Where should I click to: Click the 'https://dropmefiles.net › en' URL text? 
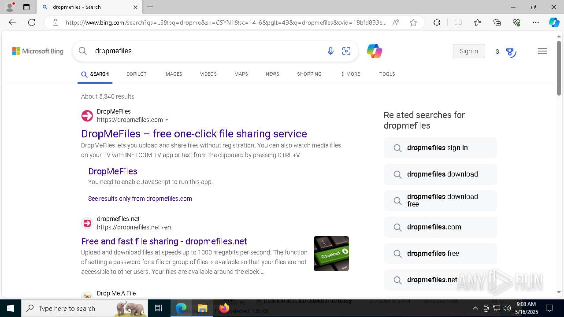(134, 227)
